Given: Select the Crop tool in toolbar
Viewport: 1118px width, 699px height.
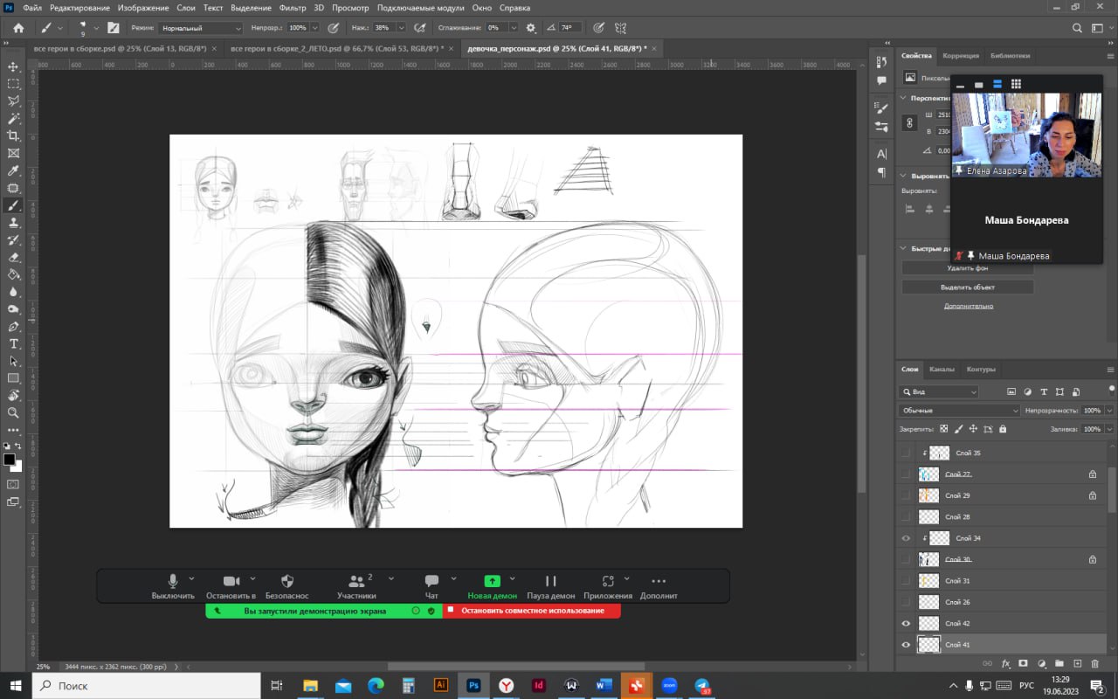Looking at the screenshot, I should pos(13,135).
